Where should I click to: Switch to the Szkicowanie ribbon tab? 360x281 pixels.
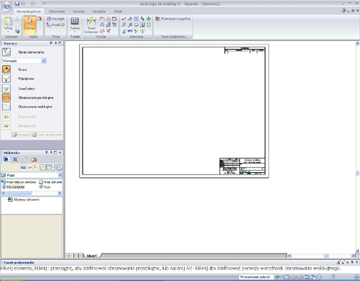56,11
